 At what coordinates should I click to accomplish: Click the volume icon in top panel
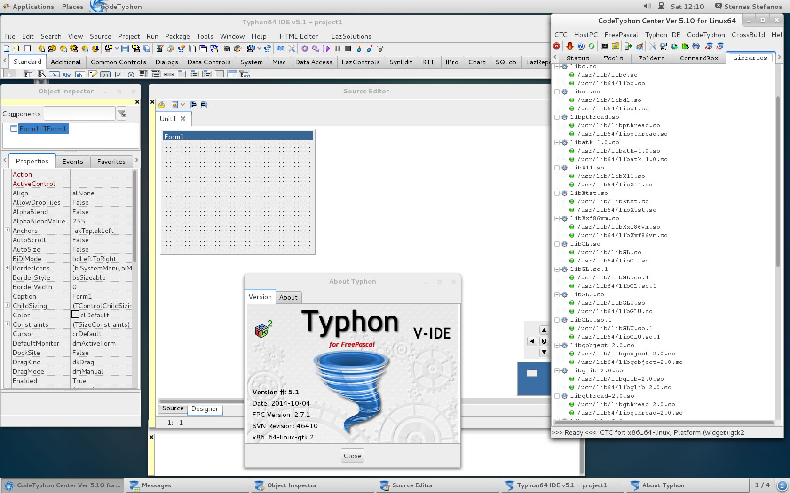(647, 6)
